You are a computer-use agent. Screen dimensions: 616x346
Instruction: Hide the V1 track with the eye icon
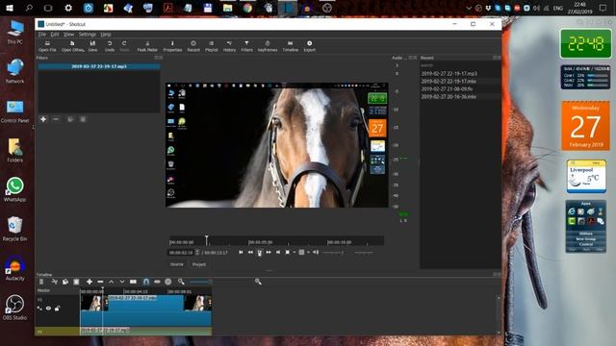[48, 309]
